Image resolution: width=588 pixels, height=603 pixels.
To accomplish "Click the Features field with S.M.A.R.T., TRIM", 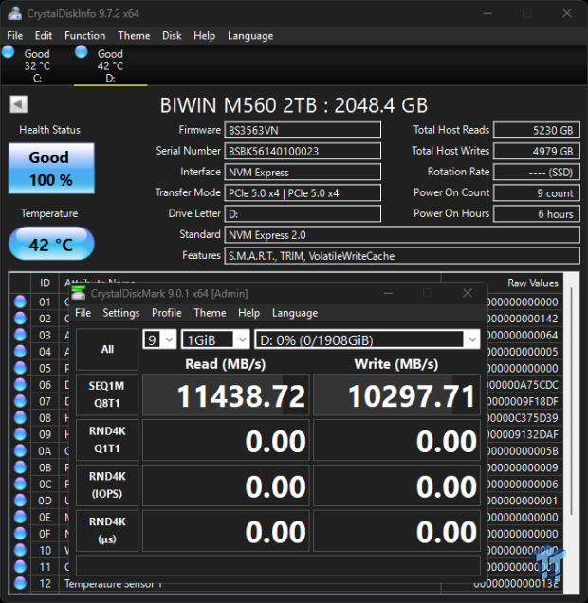I will 402,256.
